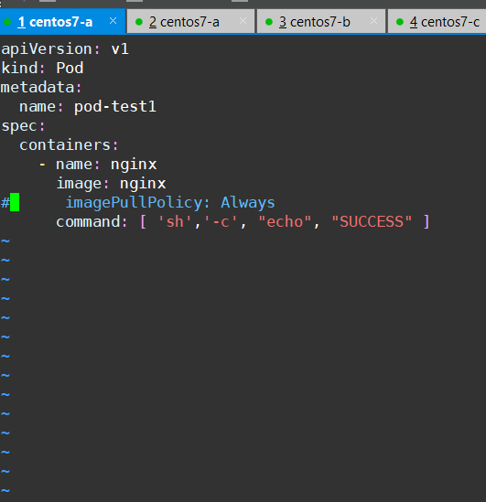486x502 pixels.
Task: Click the closing ']' bracket
Action: point(427,221)
